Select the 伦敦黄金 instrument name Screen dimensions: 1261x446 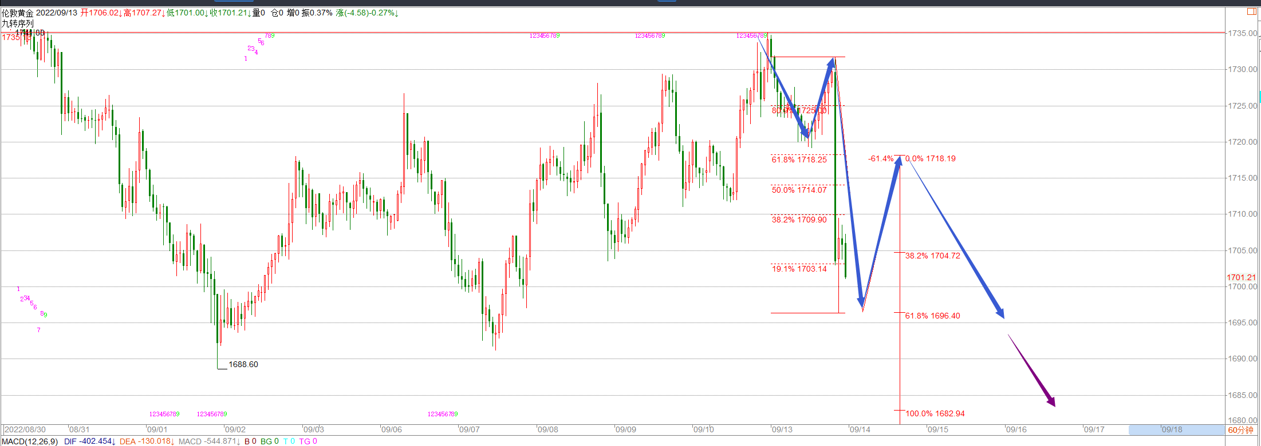[18, 13]
